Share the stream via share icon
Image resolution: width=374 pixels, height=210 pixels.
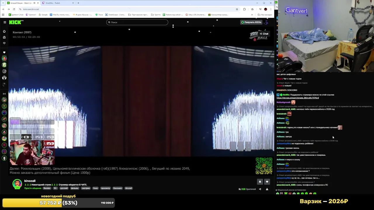(x=260, y=189)
